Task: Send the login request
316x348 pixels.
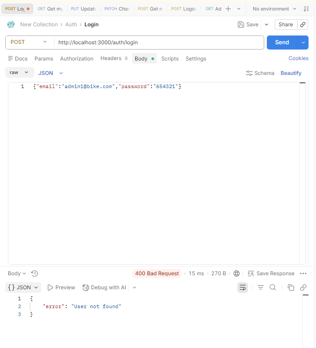Action: point(282,42)
